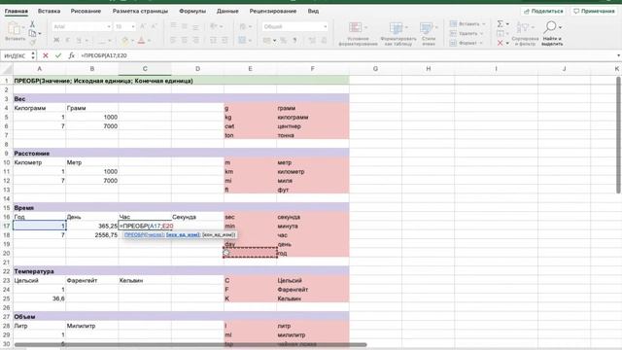Increase font size with the larger A icon

143,26
